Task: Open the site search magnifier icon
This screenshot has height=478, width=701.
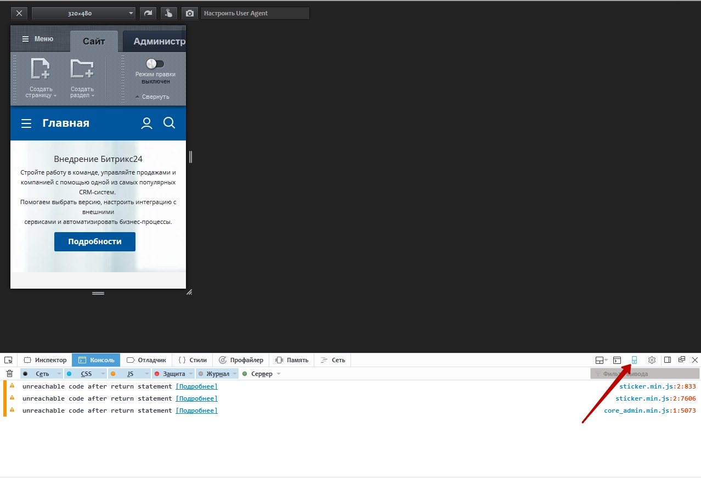Action: tap(169, 123)
